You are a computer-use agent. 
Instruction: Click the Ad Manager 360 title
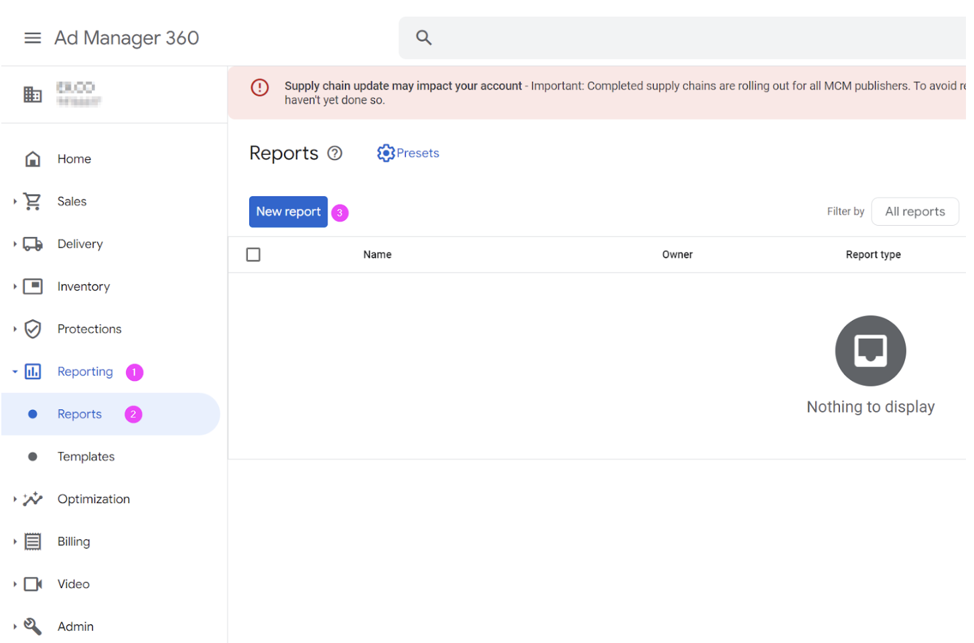point(127,38)
